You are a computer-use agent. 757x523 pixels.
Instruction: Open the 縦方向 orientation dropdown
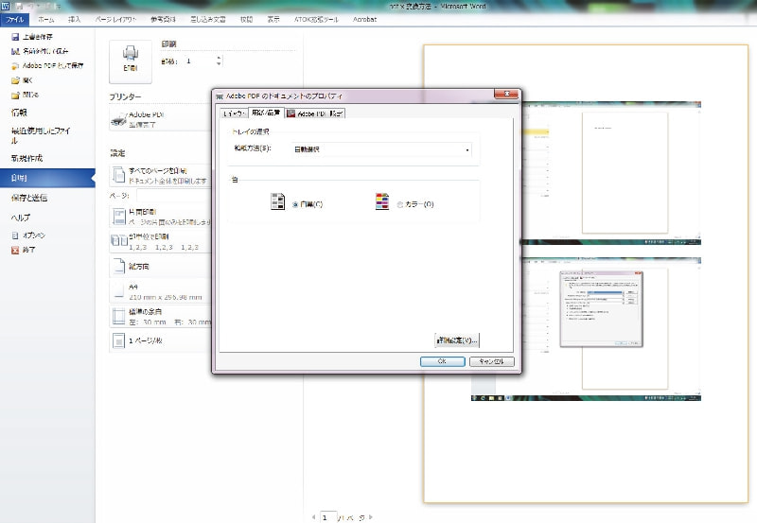pos(160,267)
